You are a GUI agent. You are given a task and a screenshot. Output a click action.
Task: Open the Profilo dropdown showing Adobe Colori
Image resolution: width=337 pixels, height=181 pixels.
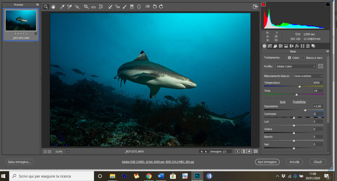pyautogui.click(x=296, y=66)
